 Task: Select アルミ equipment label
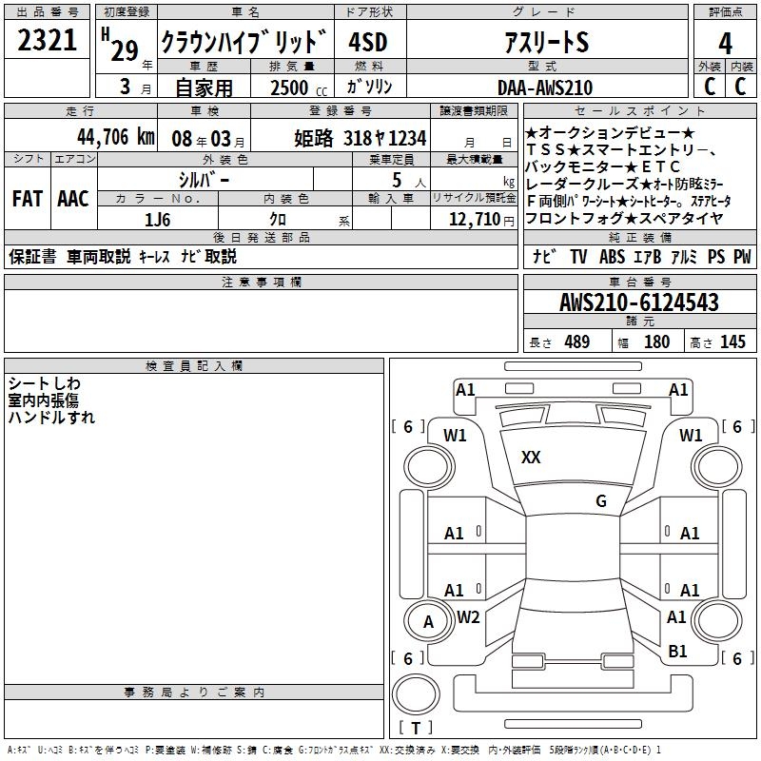[684, 257]
